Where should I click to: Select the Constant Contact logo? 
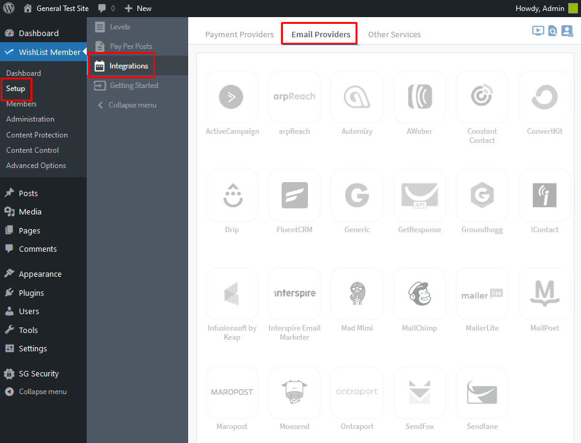pyautogui.click(x=482, y=97)
